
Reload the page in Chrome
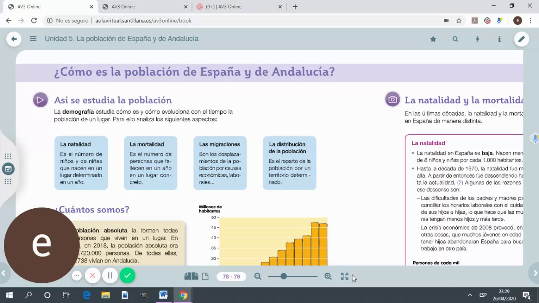click(34, 21)
